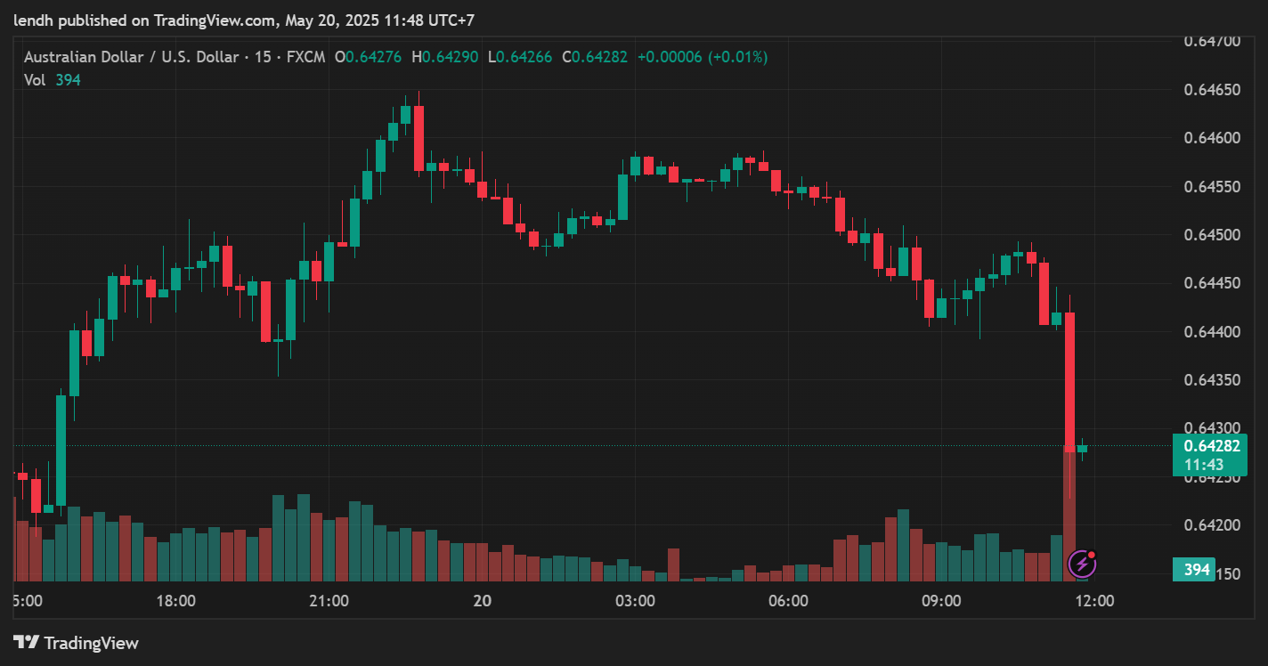Click the date label 20 on the time axis
The width and height of the screenshot is (1268, 666).
(482, 601)
